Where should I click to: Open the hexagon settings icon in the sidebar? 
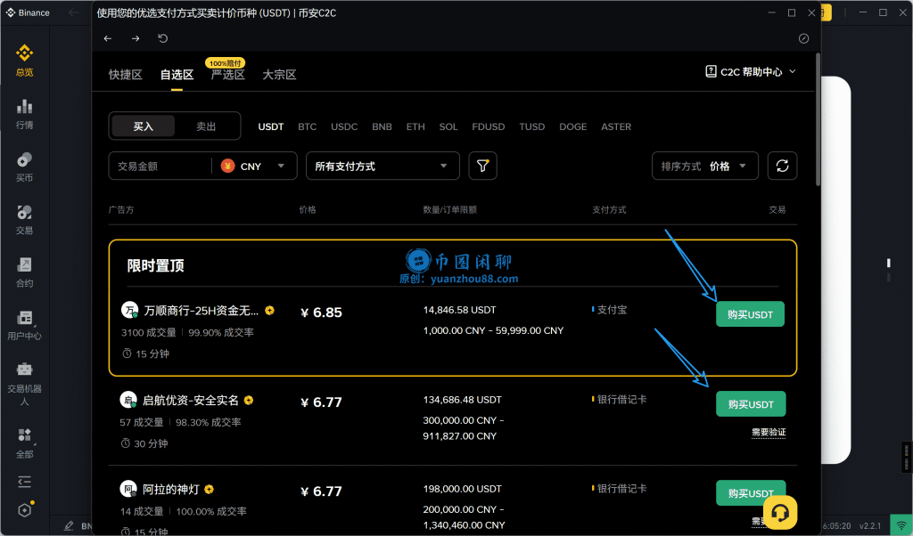coord(24,510)
